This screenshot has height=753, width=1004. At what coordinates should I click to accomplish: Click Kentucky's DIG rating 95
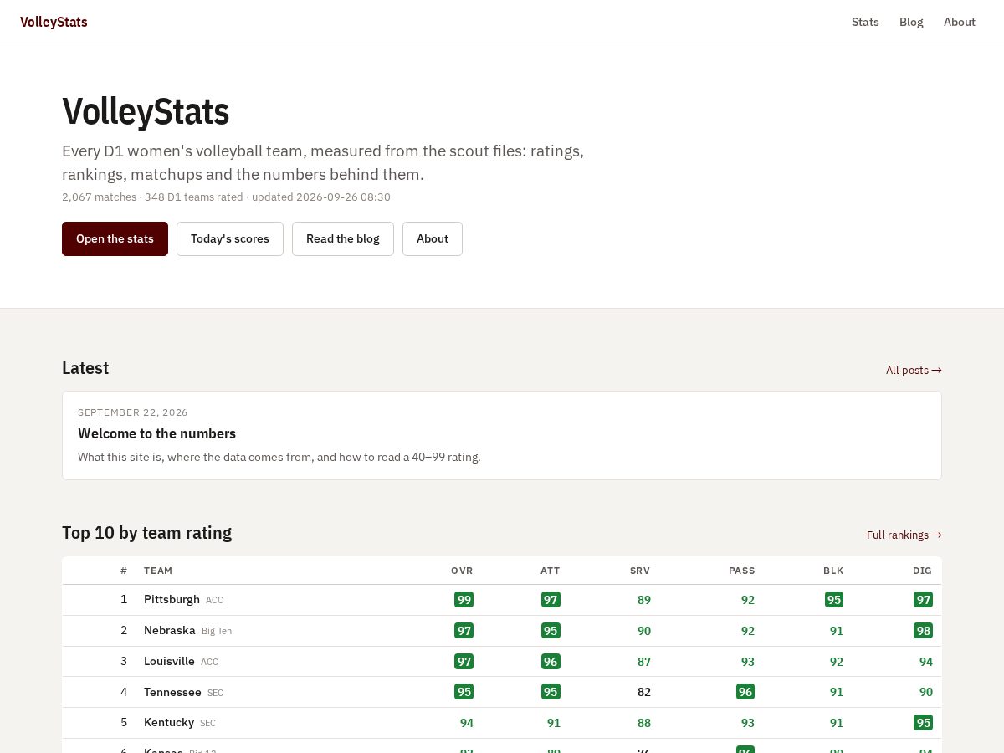point(923,722)
